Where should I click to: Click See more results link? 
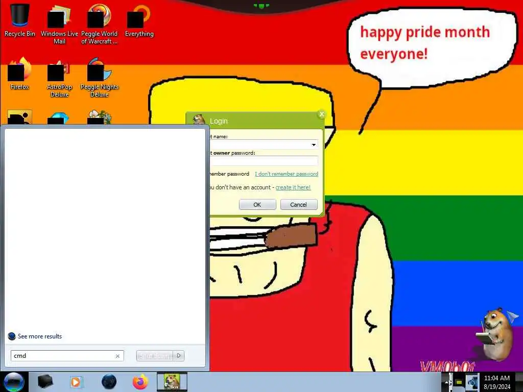point(40,336)
